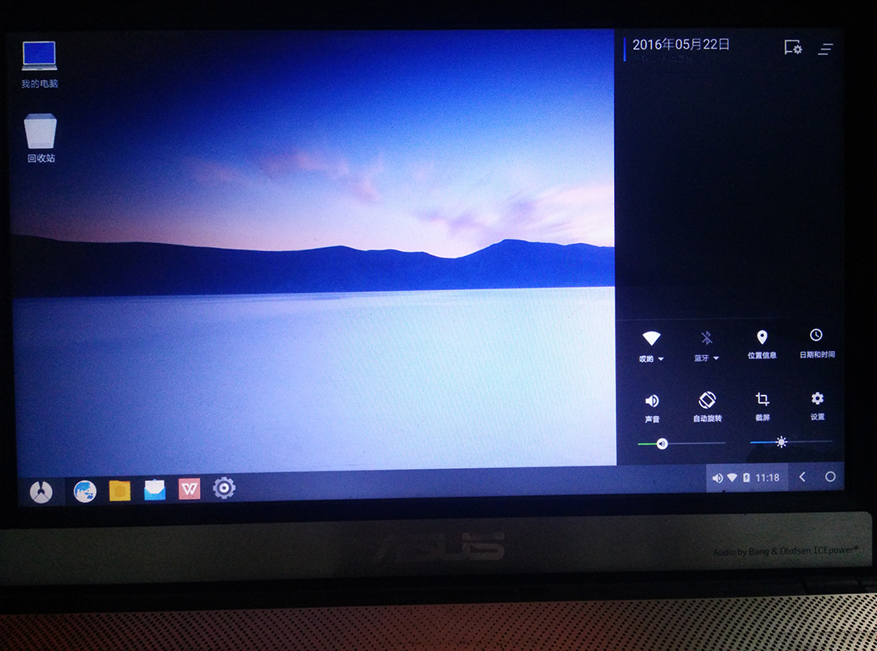Expand the 蓝牙 Bluetooth dropdown arrow
877x651 pixels.
[x=716, y=358]
